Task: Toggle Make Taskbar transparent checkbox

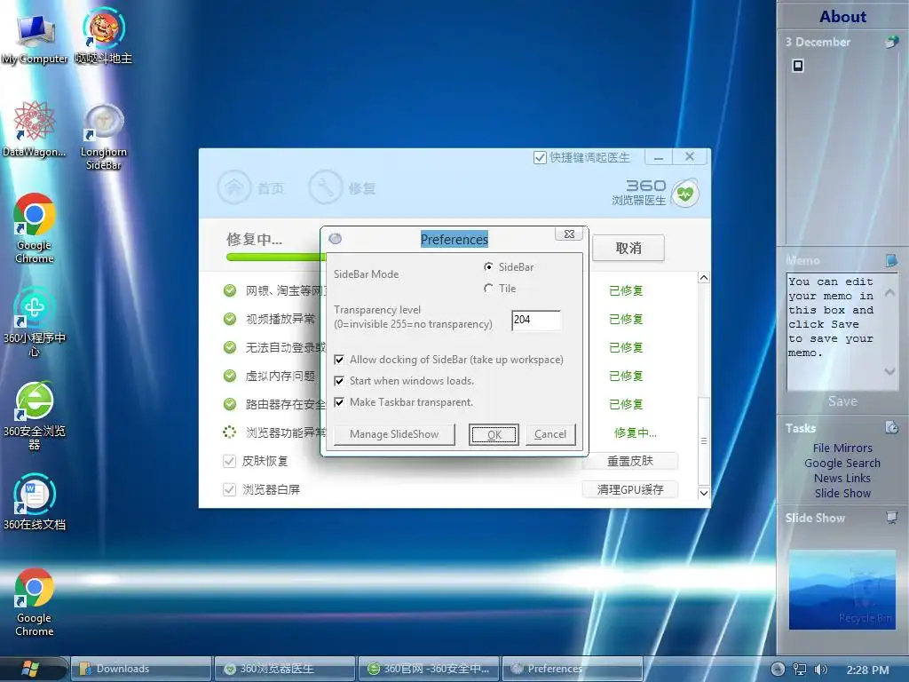Action: click(x=339, y=402)
